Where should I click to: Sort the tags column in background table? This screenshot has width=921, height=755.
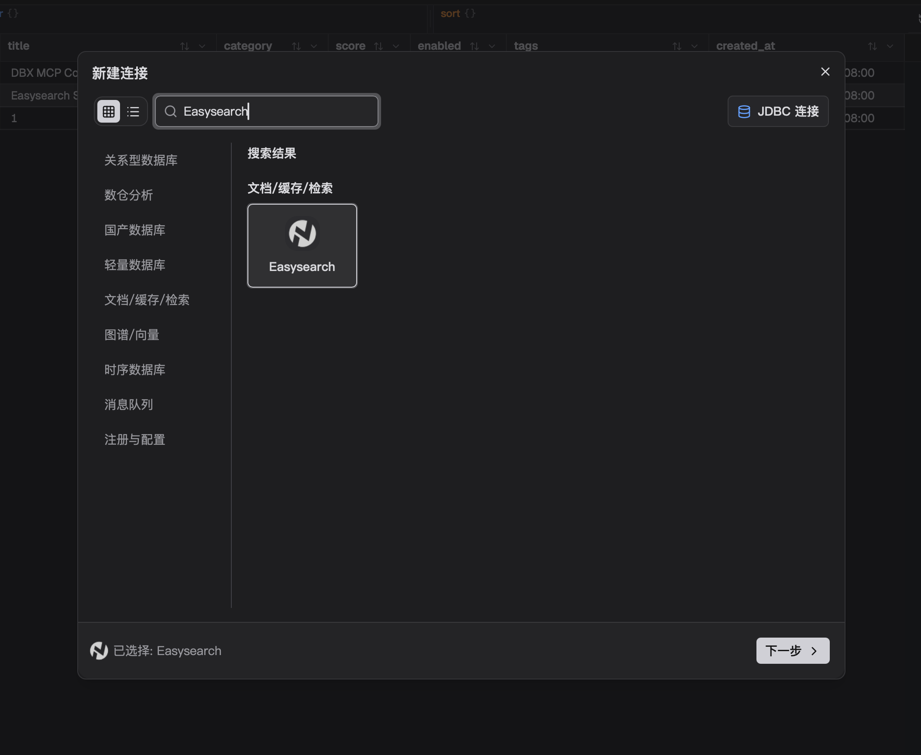coord(677,46)
